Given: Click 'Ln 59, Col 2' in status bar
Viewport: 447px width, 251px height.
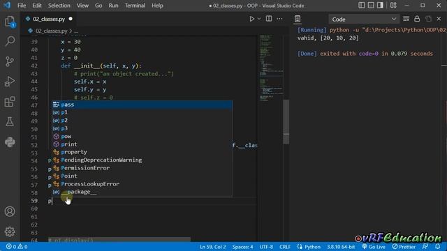Looking at the screenshot, I should click(212, 247).
